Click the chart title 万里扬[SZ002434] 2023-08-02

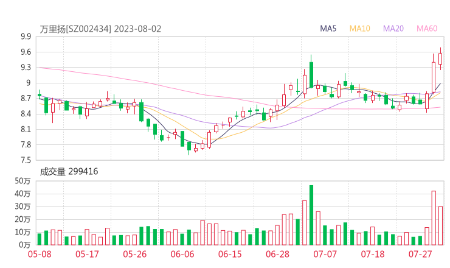[x=100, y=29]
